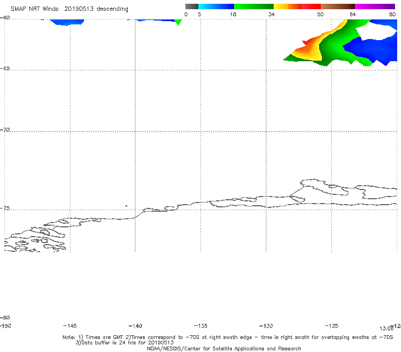Click the note line about GMT times
The width and height of the screenshot is (401, 352).
(228, 337)
